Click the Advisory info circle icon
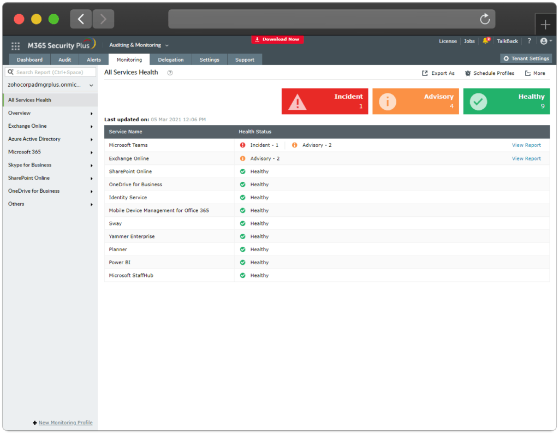Screen dimensions: 559x433 388,102
